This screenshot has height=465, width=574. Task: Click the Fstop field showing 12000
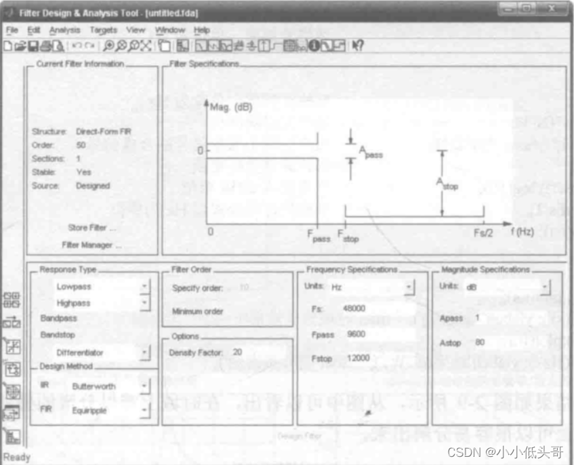pos(380,358)
